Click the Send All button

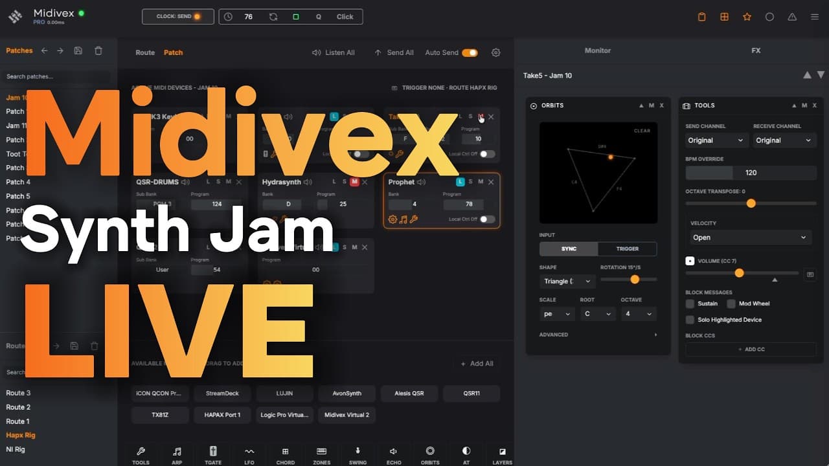point(394,52)
